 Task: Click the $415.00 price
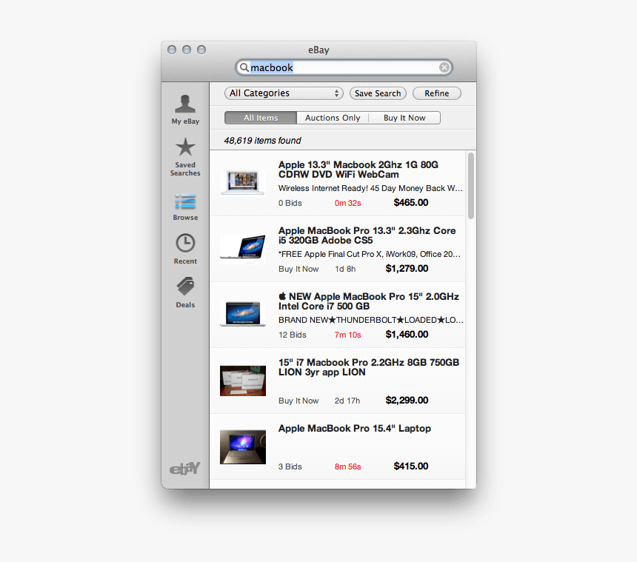point(411,466)
